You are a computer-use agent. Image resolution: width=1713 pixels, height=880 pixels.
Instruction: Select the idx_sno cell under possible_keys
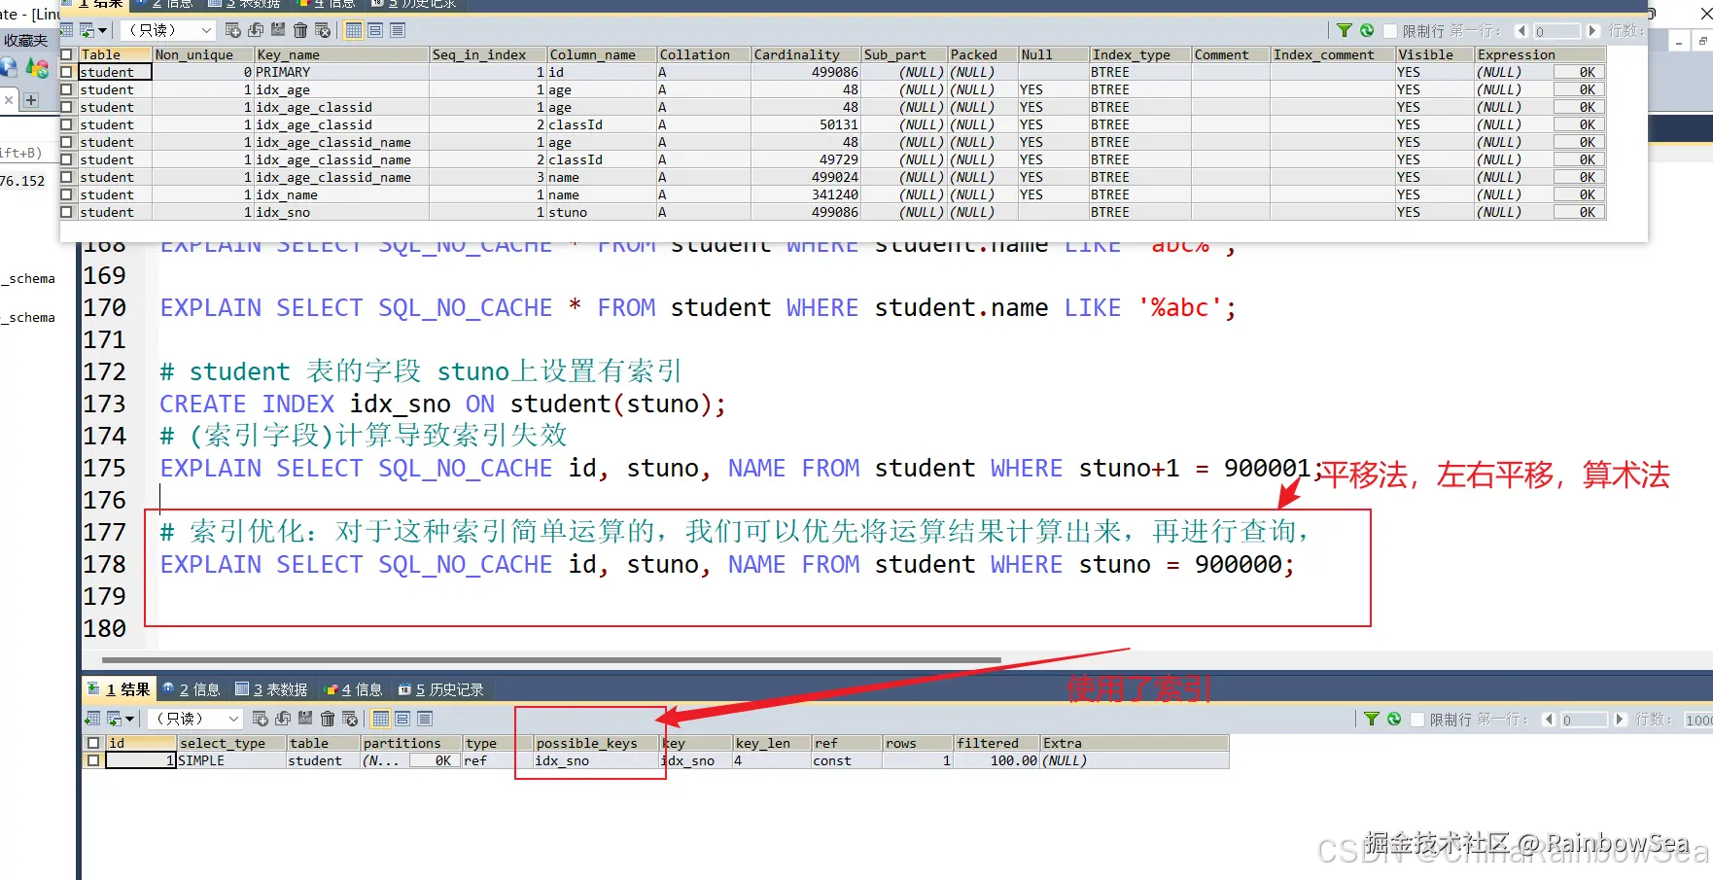(x=596, y=760)
